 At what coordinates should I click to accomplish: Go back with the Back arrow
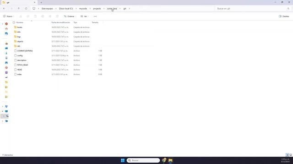coord(4,9)
